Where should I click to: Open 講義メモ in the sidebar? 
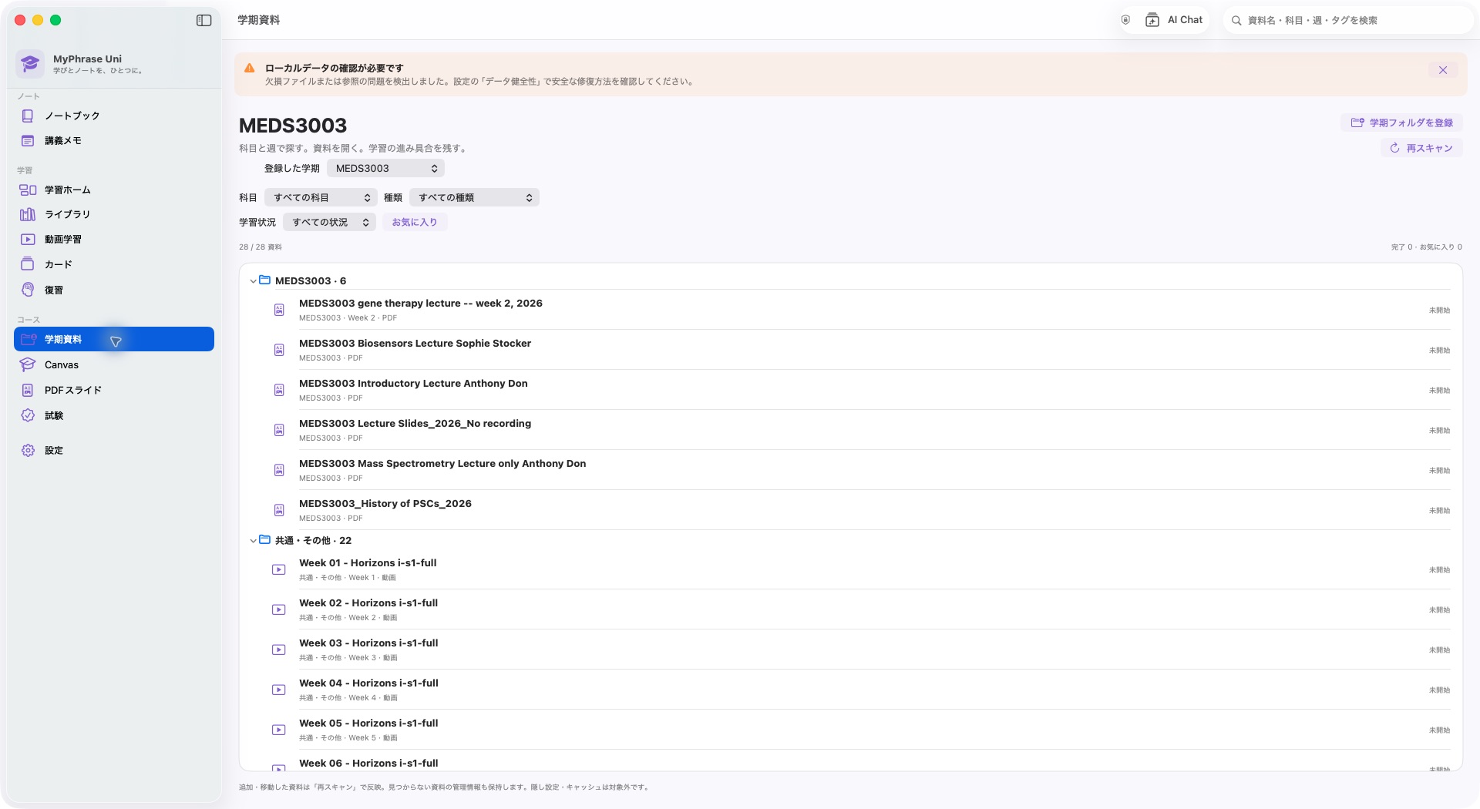pyautogui.click(x=114, y=141)
